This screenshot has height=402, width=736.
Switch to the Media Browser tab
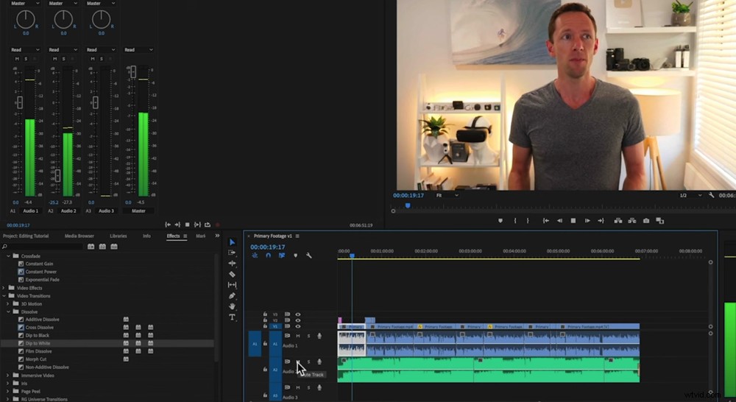(79, 236)
